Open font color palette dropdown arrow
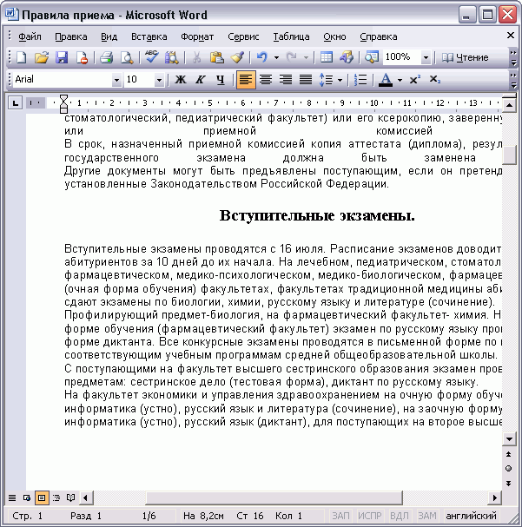 400,80
